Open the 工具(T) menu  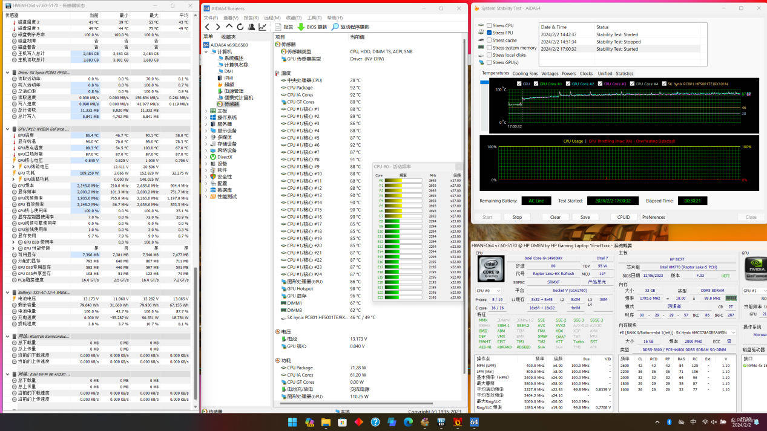(314, 18)
